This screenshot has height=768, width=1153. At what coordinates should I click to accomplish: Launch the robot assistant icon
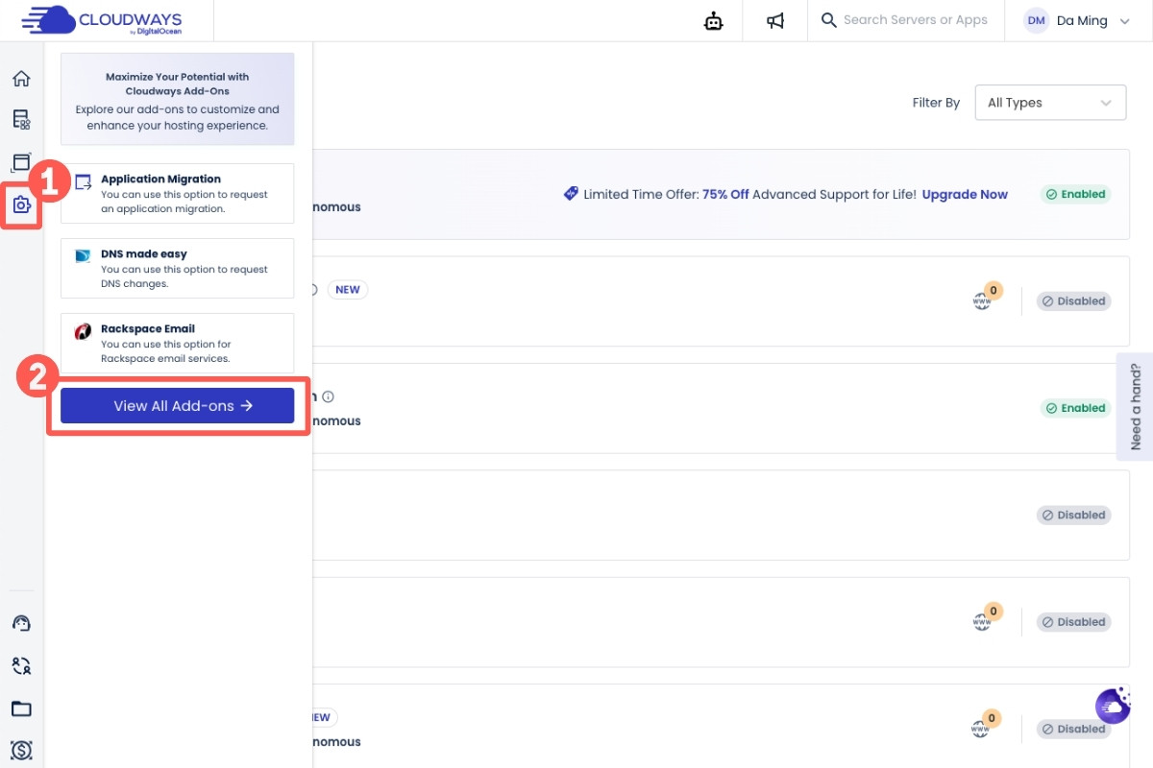click(713, 21)
